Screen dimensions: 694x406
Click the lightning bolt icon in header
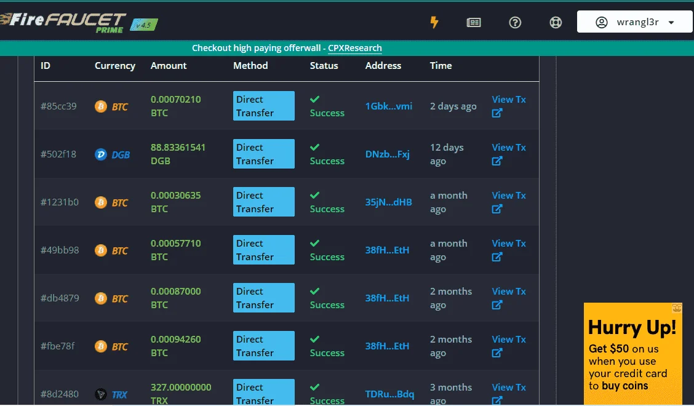pos(434,22)
